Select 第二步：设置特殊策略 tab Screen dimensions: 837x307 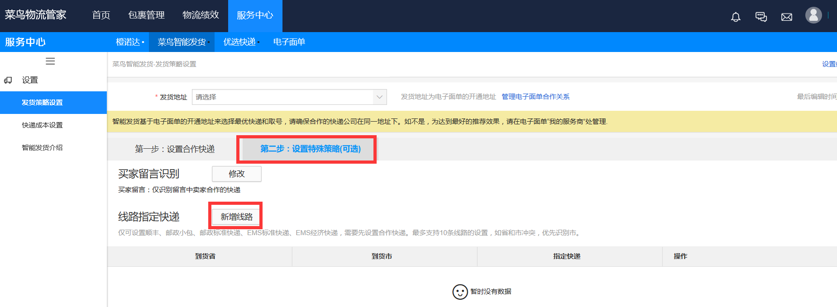310,149
